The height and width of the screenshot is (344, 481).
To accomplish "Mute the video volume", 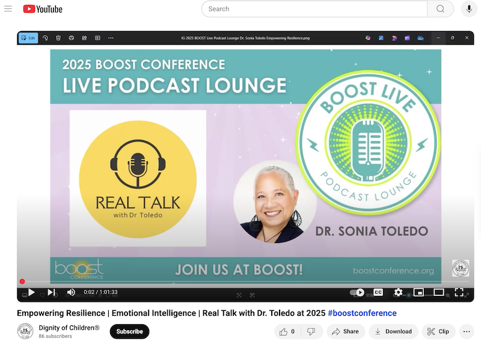I will [71, 292].
